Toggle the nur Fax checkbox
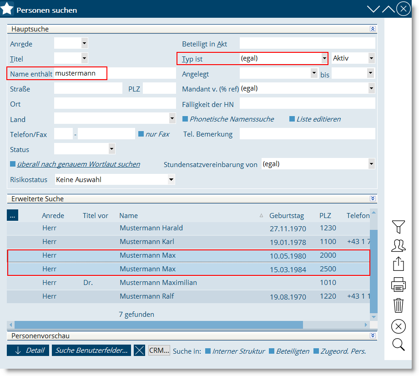The height and width of the screenshot is (376, 419). pyautogui.click(x=141, y=134)
